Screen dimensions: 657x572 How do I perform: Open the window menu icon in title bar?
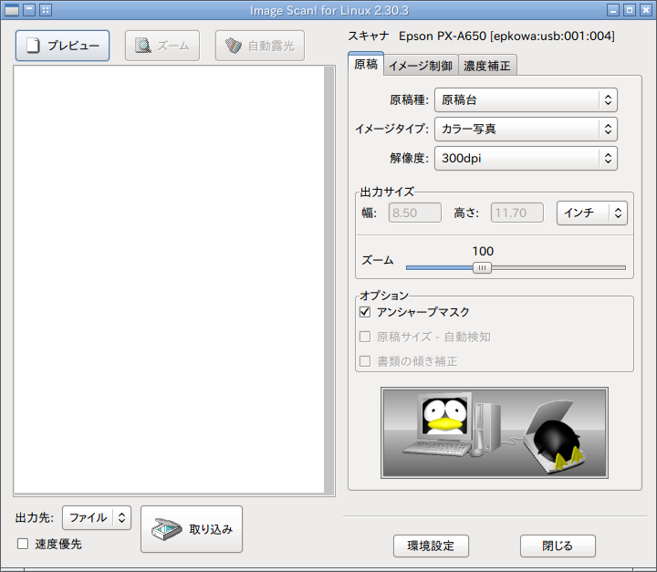click(x=12, y=10)
